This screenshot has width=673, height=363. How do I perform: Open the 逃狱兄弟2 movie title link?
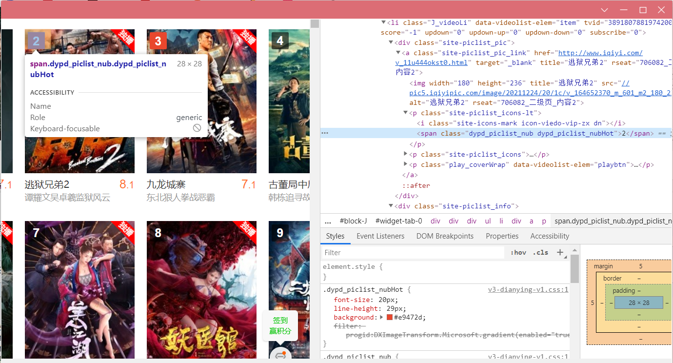(x=47, y=184)
